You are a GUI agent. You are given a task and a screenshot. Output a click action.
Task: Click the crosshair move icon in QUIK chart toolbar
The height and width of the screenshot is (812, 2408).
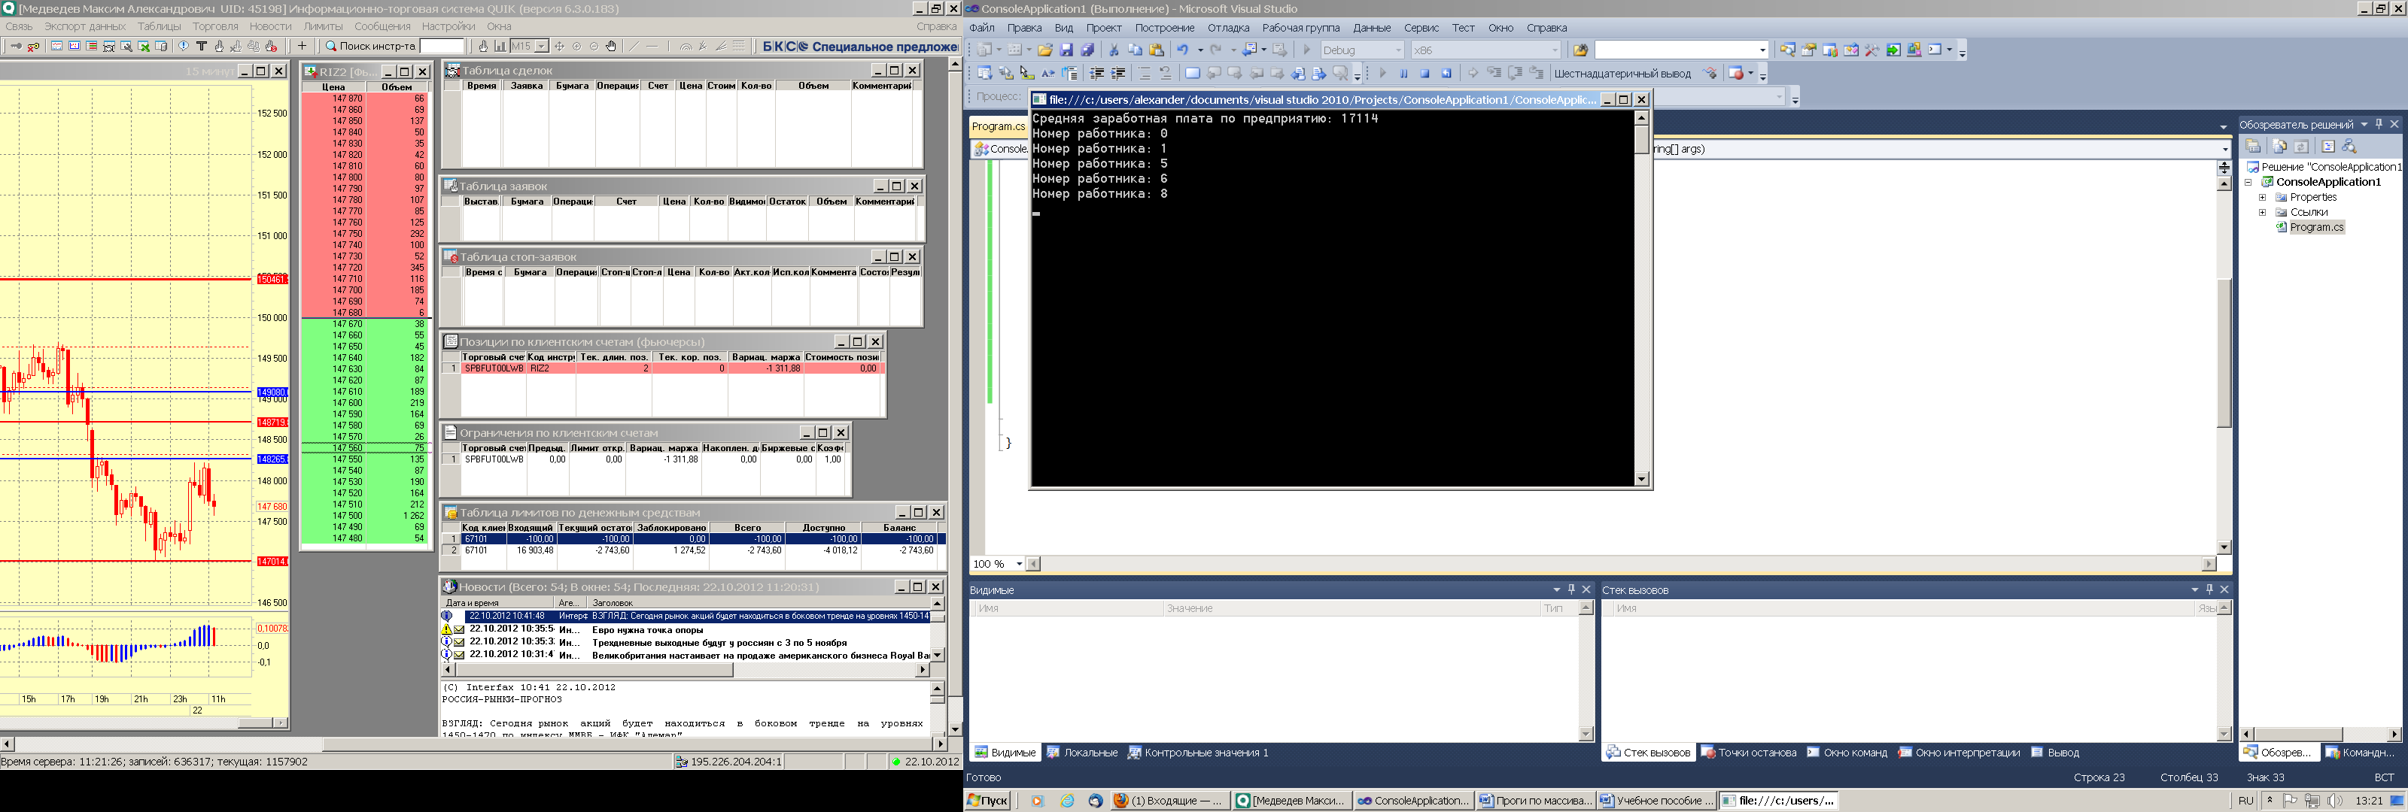point(559,46)
